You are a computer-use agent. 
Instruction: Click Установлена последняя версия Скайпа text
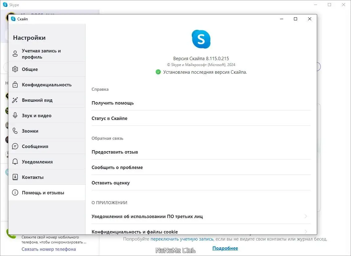tap(205, 72)
